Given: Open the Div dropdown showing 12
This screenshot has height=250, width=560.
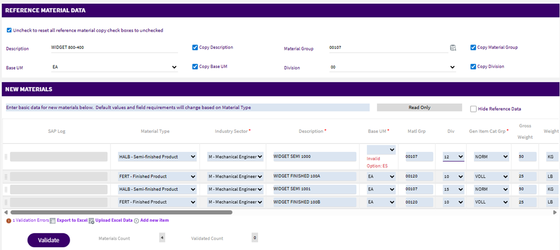Looking at the screenshot, I should click(x=453, y=157).
